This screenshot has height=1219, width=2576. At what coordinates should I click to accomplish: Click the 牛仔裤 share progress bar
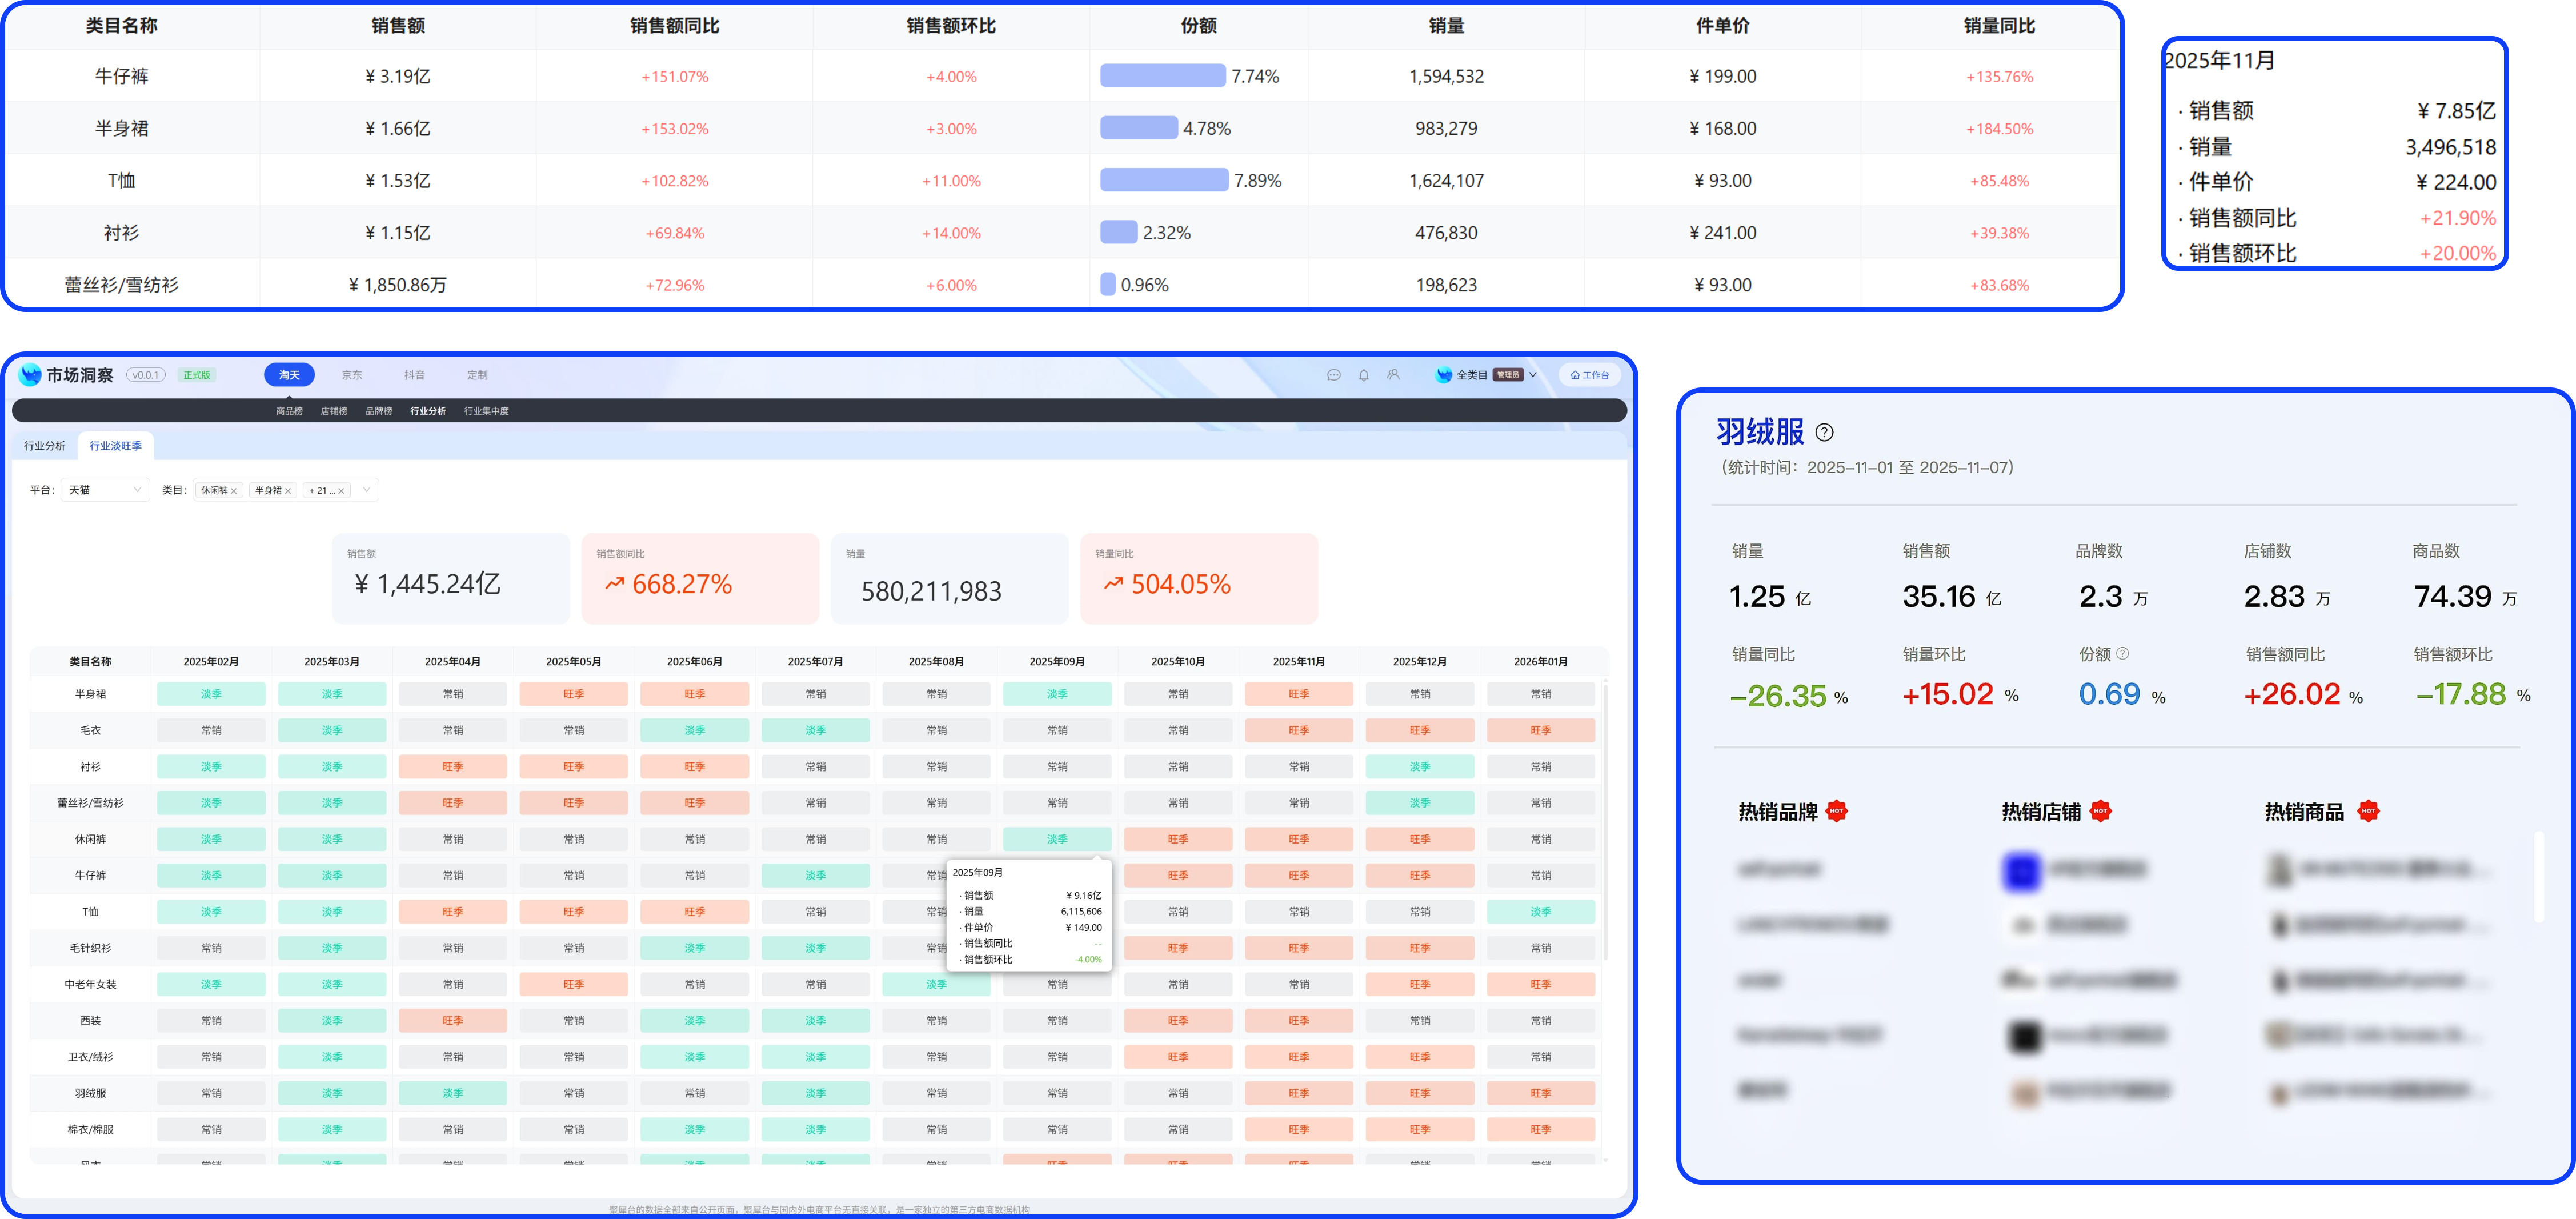click(x=1162, y=76)
